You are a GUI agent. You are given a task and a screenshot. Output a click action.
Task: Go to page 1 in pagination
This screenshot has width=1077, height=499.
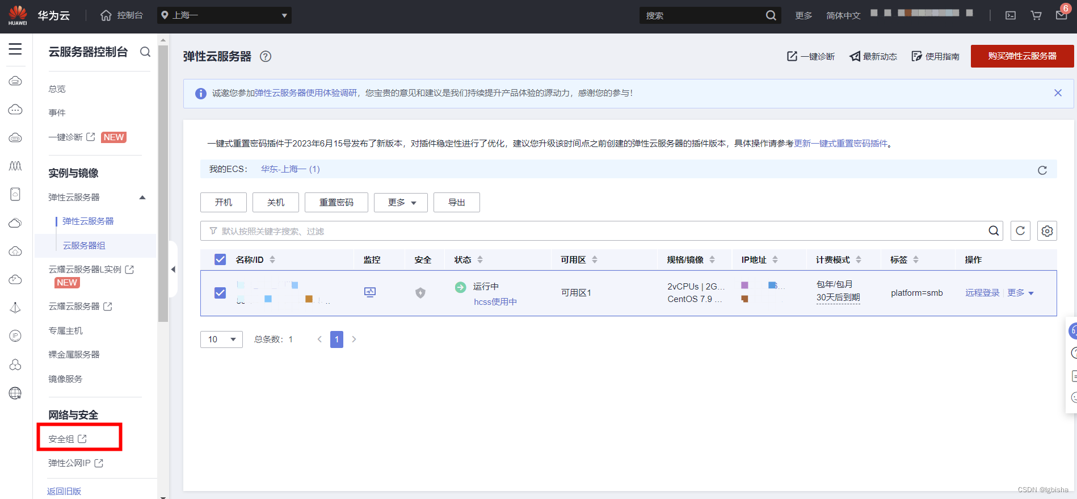point(336,339)
